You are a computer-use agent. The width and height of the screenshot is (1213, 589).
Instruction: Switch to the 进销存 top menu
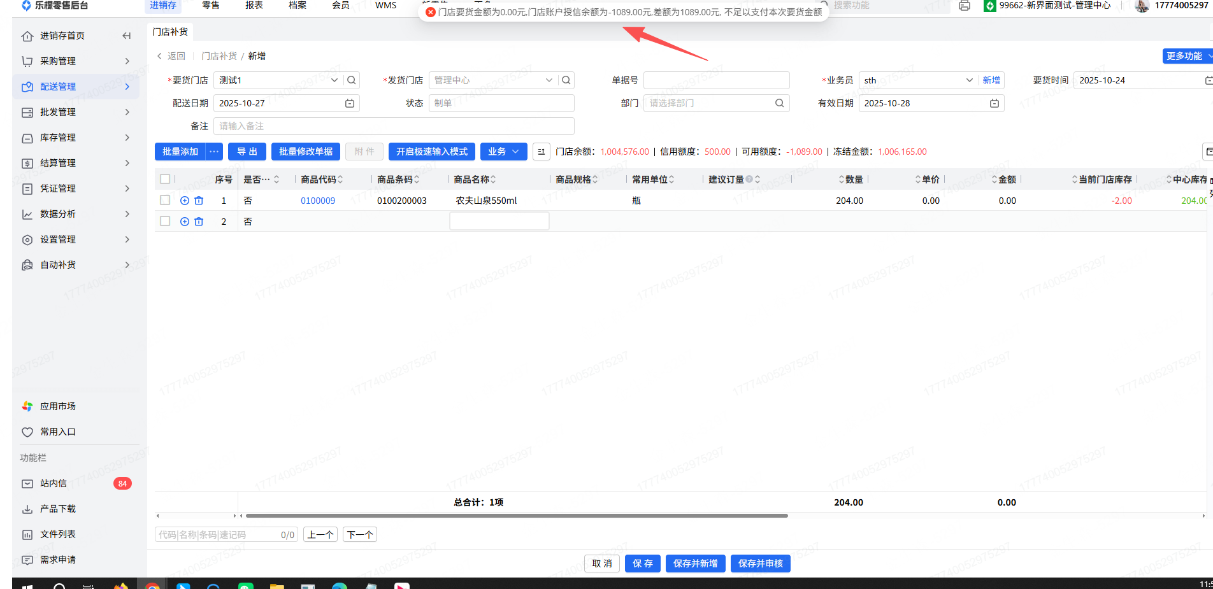point(163,6)
